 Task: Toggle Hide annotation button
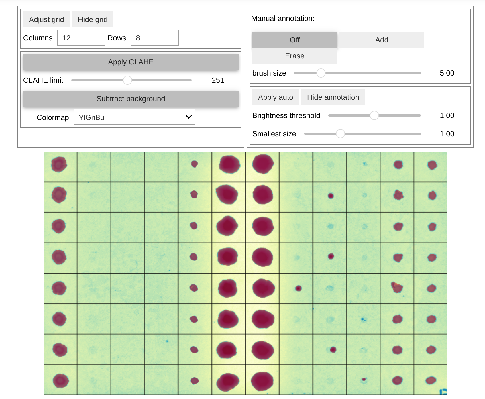333,97
